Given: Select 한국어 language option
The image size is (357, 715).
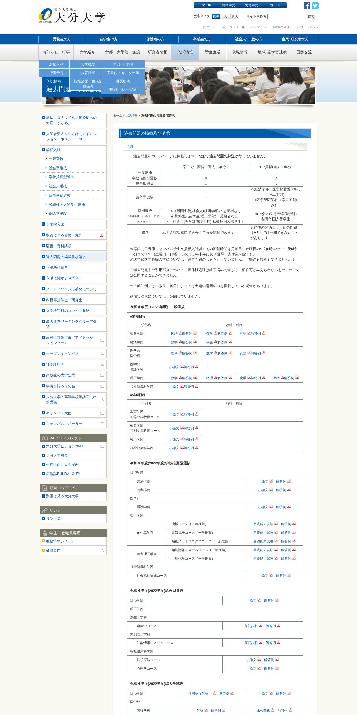Looking at the screenshot, I should click(275, 5).
